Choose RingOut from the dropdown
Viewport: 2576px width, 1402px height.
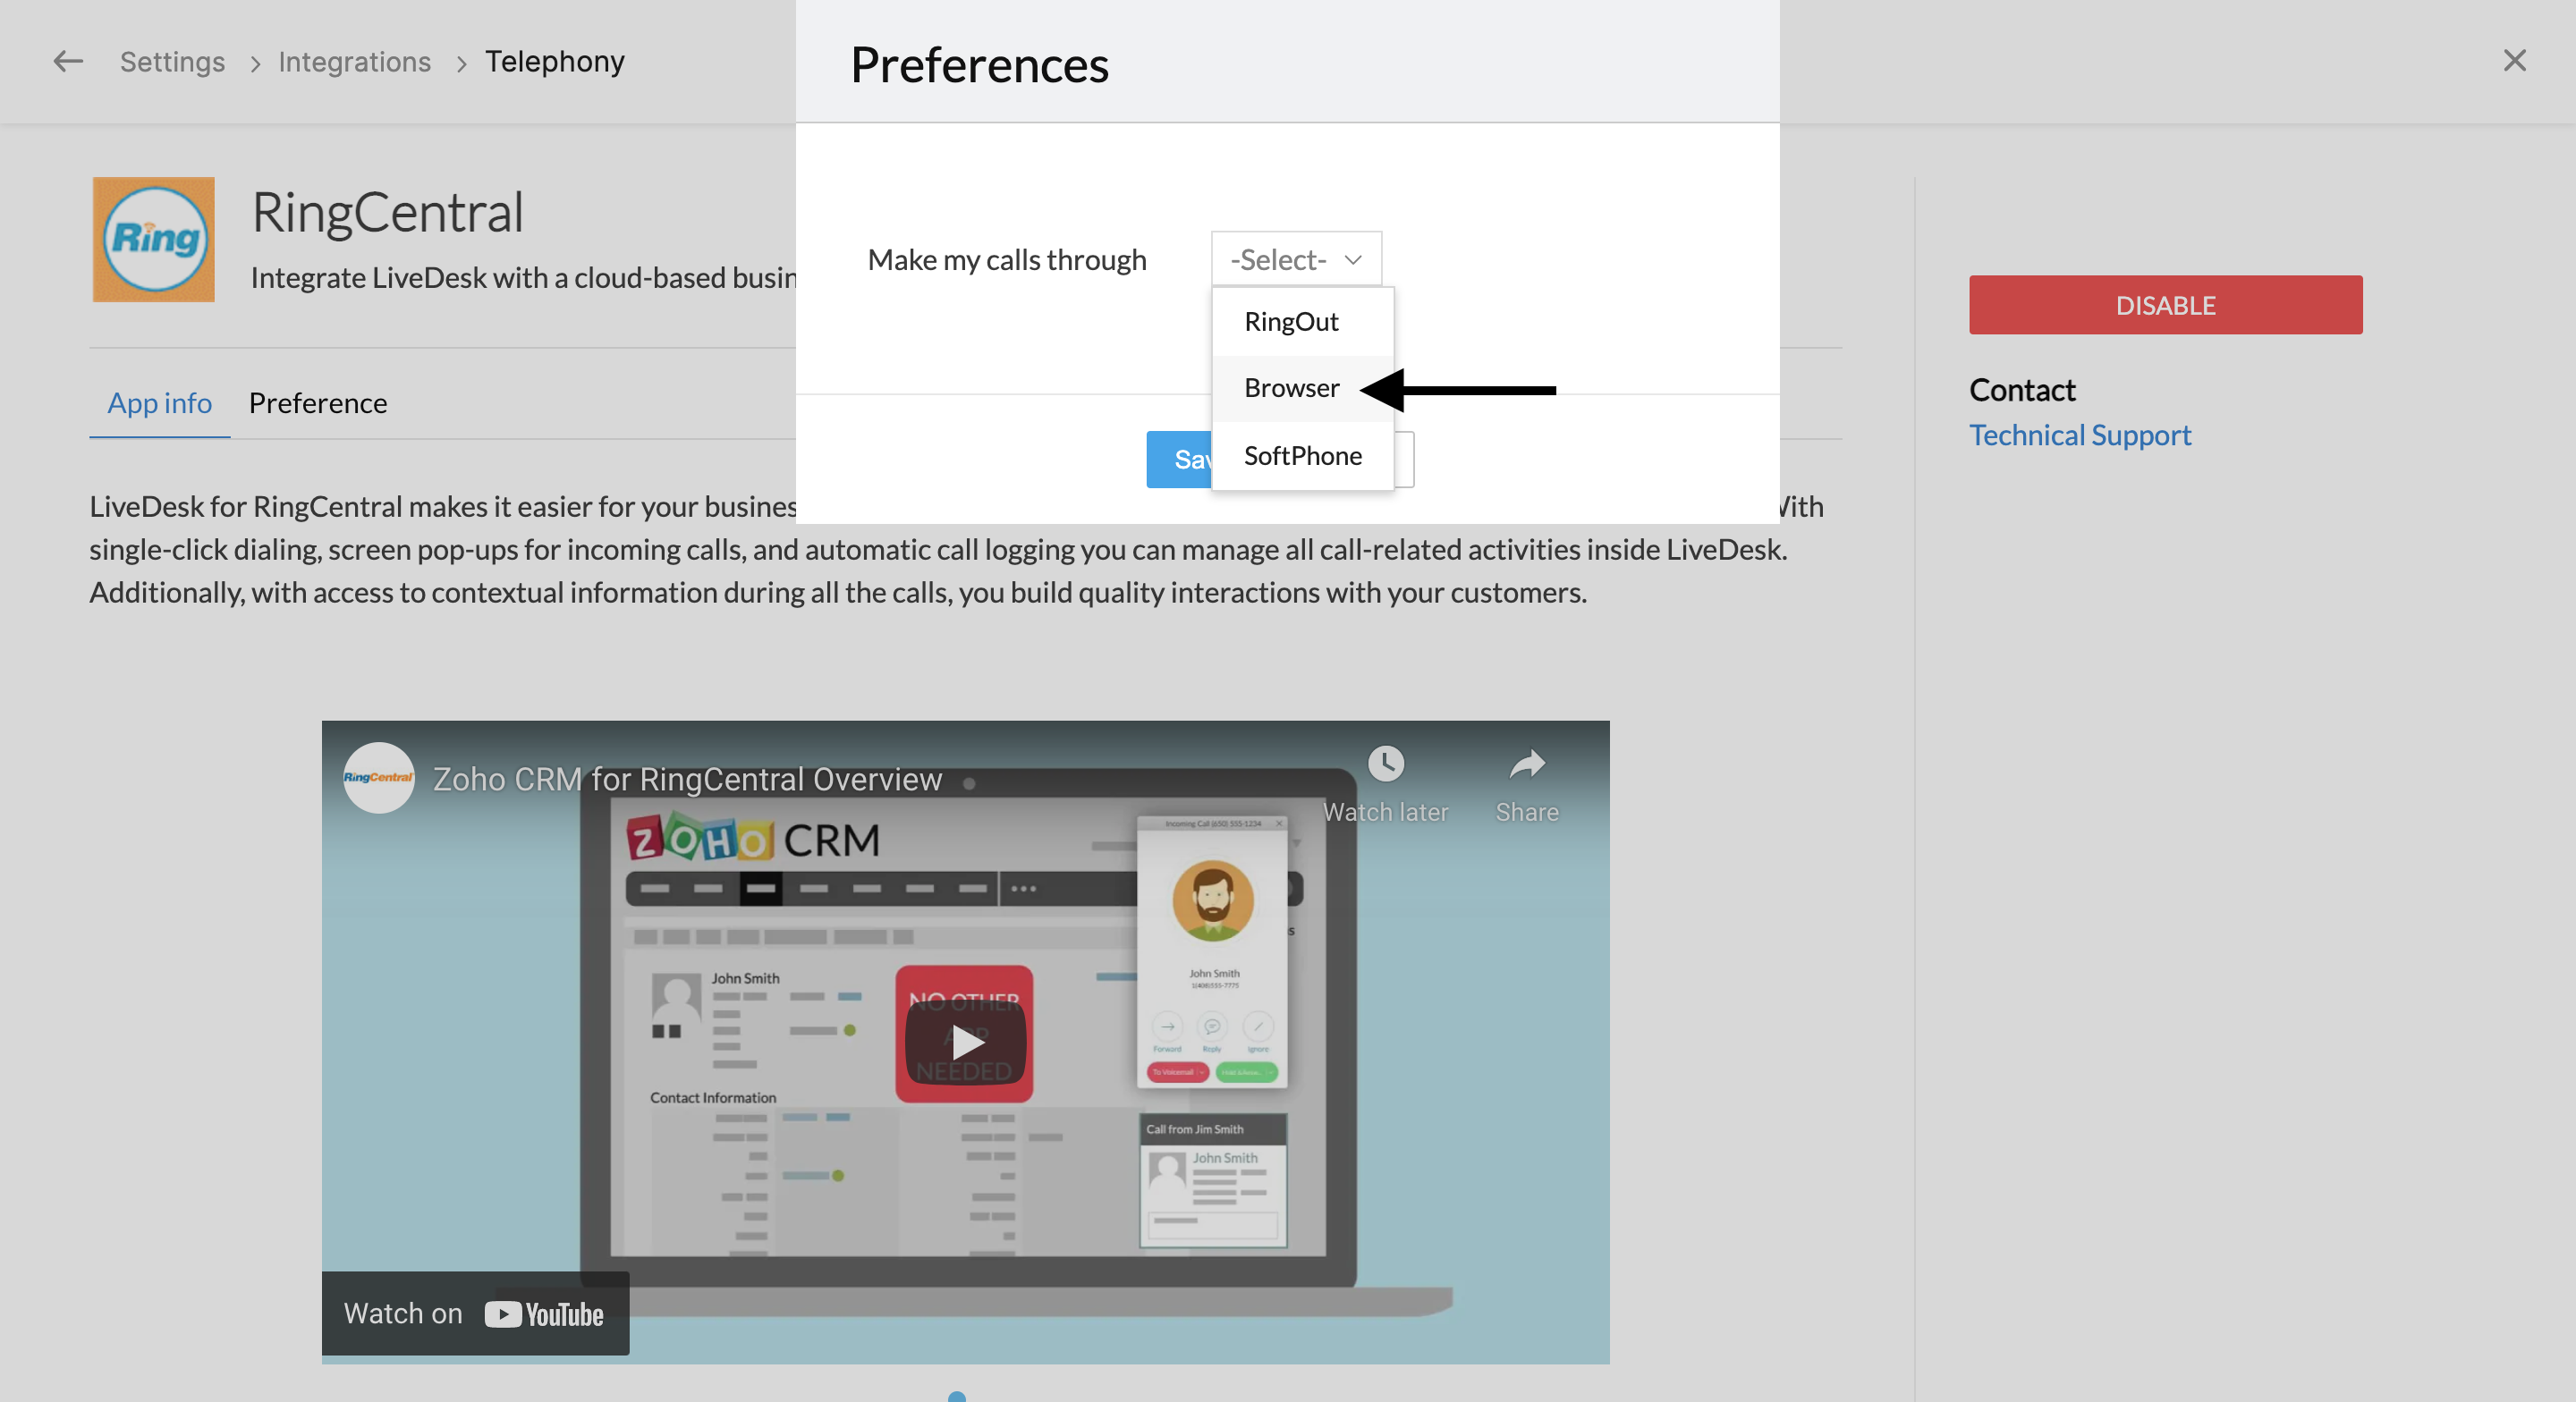pyautogui.click(x=1291, y=322)
